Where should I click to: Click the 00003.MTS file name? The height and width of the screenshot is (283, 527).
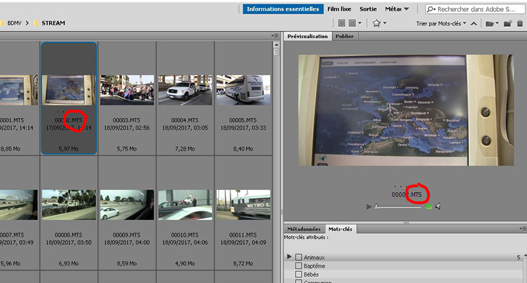126,120
